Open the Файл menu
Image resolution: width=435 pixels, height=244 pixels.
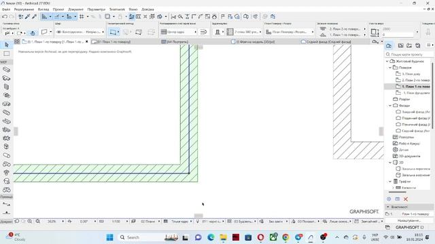click(6, 9)
